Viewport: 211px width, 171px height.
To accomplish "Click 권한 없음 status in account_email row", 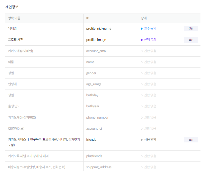I will point(150,51).
